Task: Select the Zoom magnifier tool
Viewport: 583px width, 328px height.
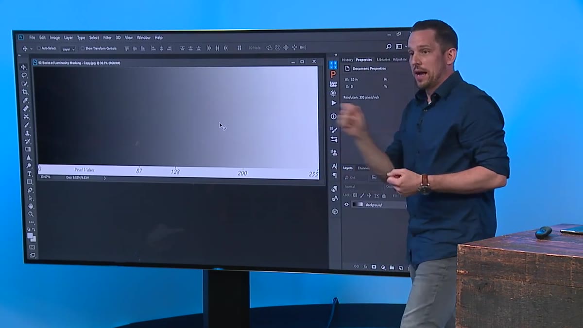Action: point(31,214)
